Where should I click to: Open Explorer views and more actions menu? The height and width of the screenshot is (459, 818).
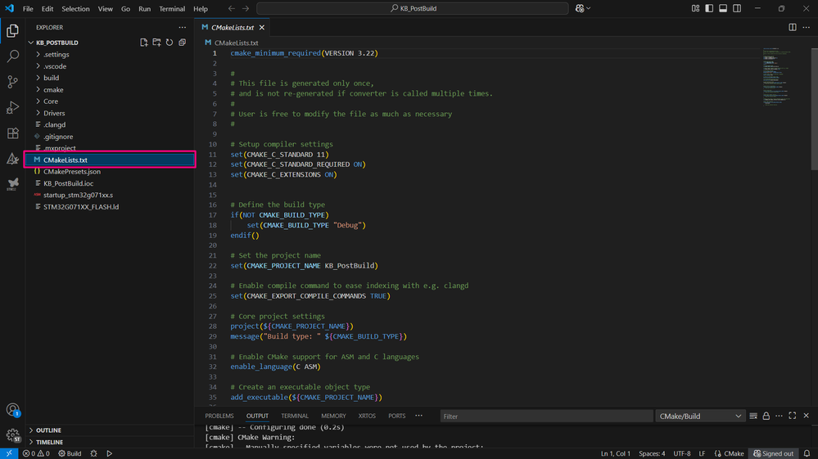[x=182, y=28]
